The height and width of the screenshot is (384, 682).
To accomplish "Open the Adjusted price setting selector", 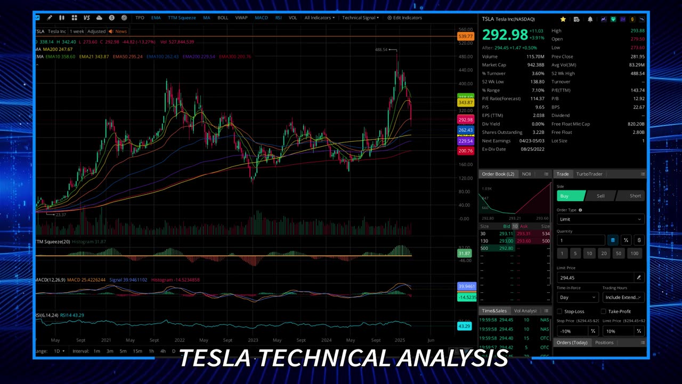I will (x=96, y=31).
